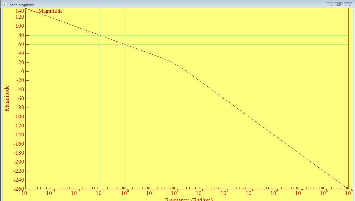Click the Bode-Magnitude1 title bar text
355x201 pixels.
point(23,5)
